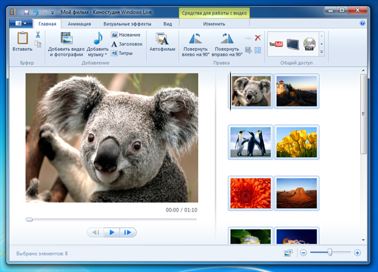Select the koala storyboard thumbnail
Image resolution: width=378 pixels, height=272 pixels.
[x=250, y=91]
